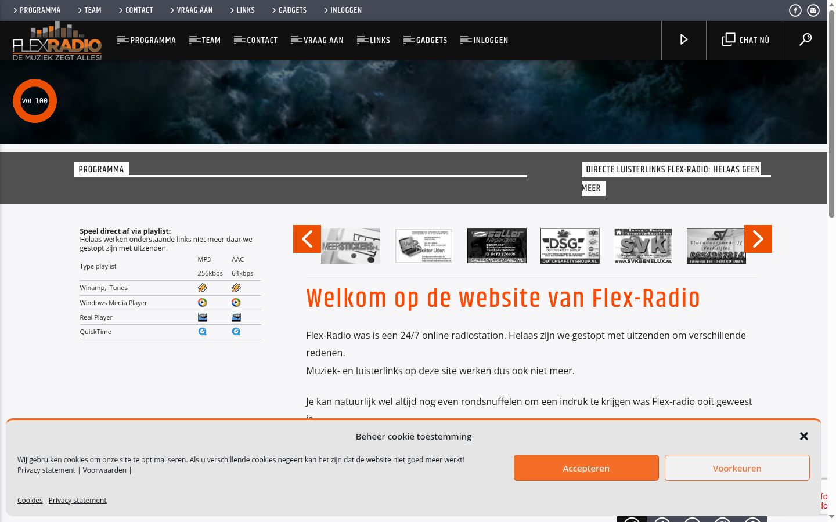836x522 pixels.
Task: Start radio playback with play button
Action: [684, 40]
